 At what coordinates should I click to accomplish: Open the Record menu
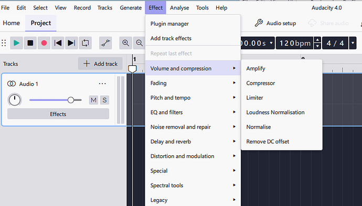point(82,8)
